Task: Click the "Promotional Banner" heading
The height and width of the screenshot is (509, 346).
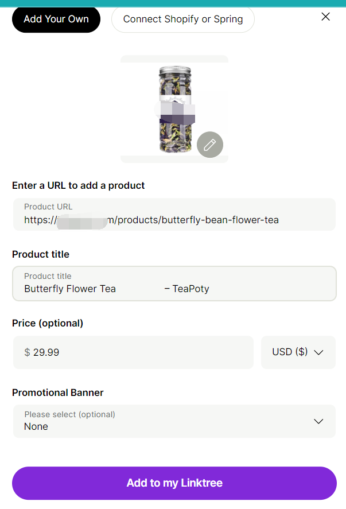Action: (x=58, y=393)
